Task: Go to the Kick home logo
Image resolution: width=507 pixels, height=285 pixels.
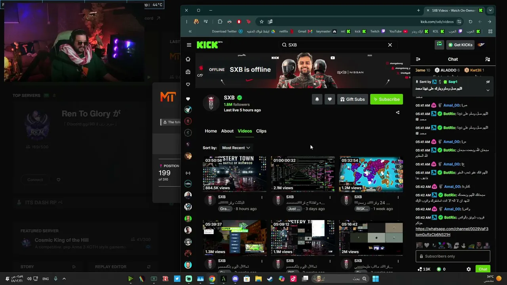Action: (x=209, y=45)
